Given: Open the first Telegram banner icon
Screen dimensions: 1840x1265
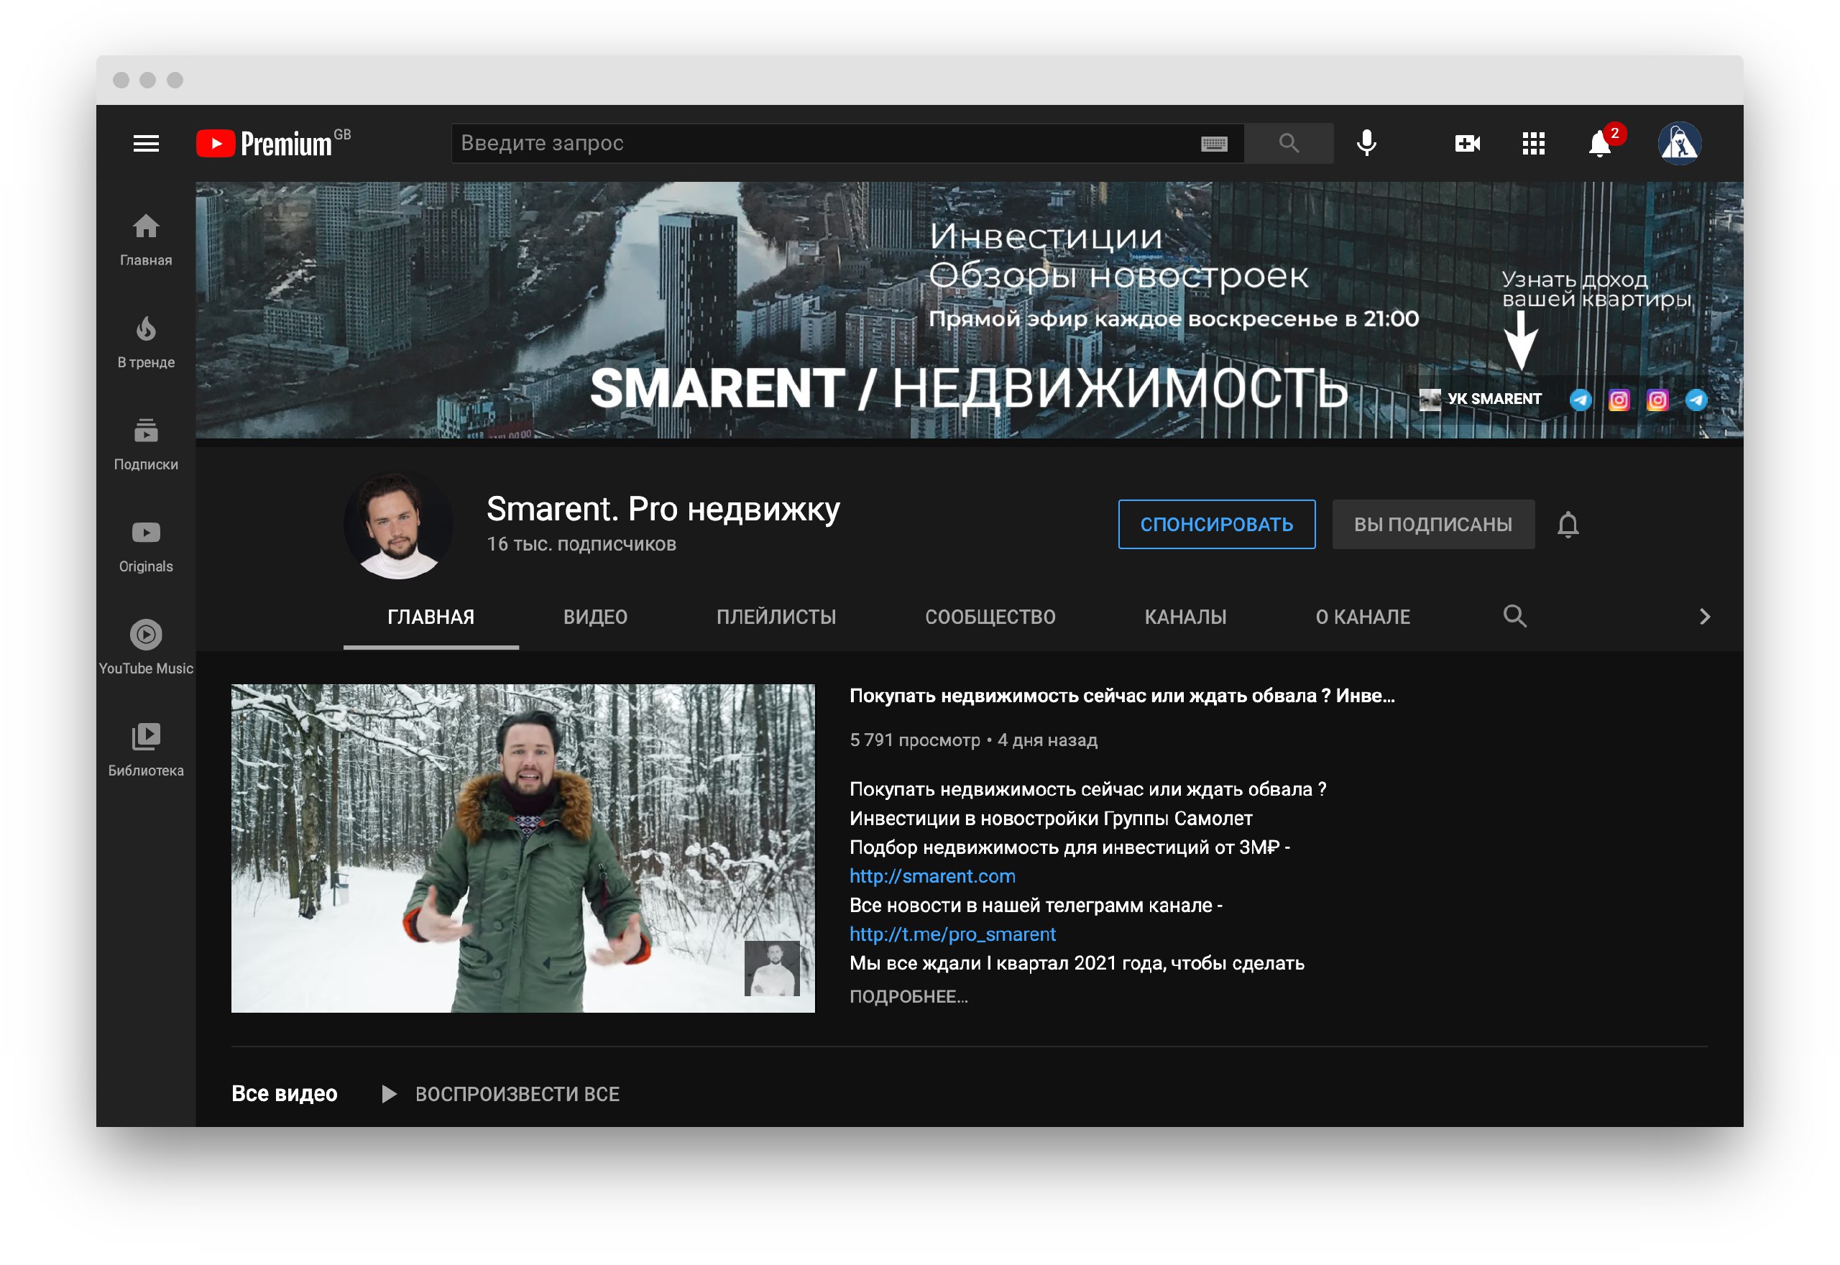Looking at the screenshot, I should [x=1580, y=400].
